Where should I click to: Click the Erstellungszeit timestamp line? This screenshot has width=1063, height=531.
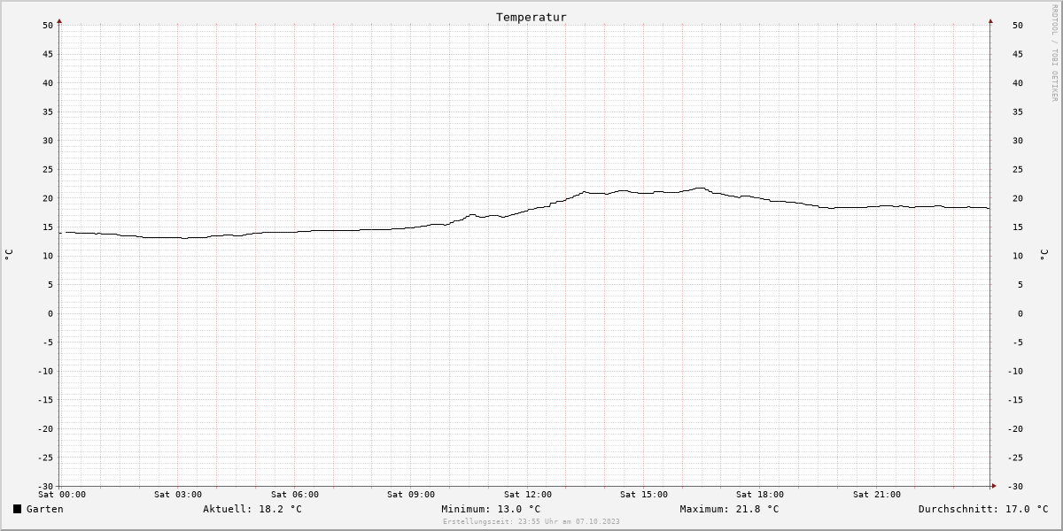coord(531,521)
